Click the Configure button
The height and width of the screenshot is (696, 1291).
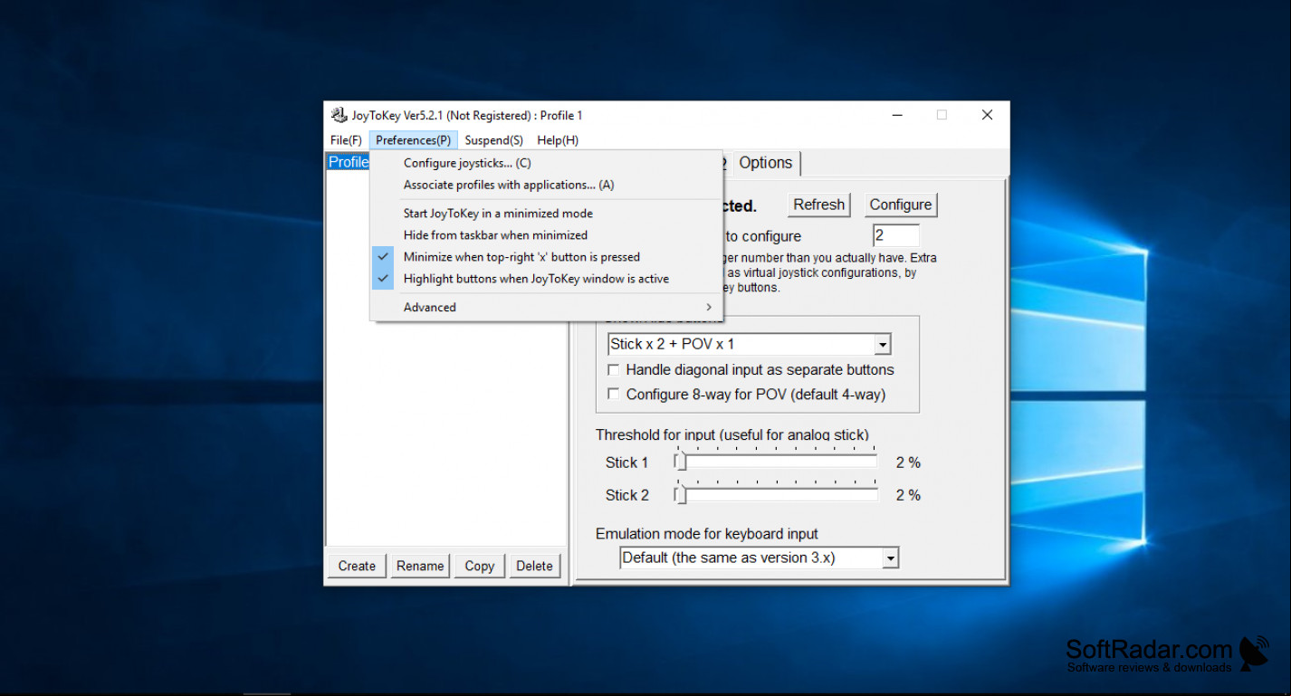(x=901, y=205)
